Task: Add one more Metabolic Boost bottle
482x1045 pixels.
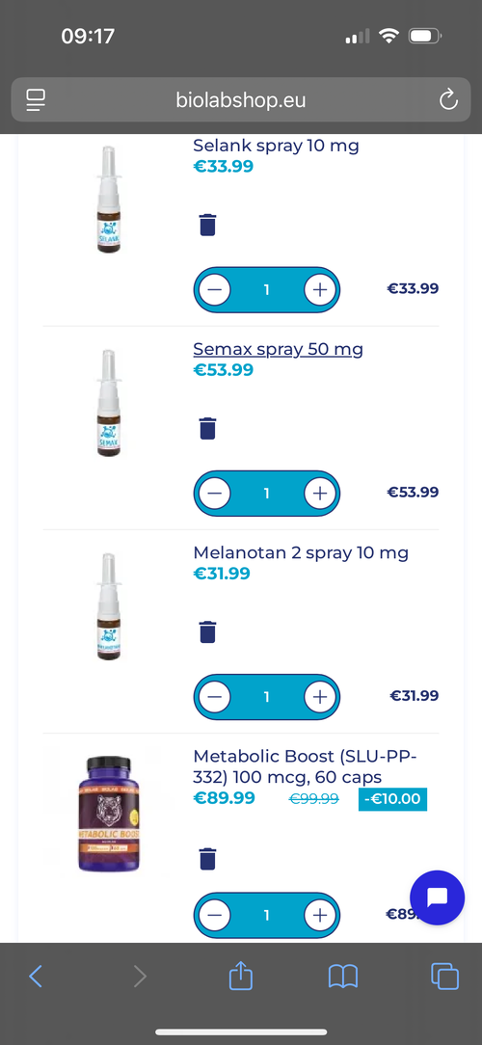Action: pos(320,915)
